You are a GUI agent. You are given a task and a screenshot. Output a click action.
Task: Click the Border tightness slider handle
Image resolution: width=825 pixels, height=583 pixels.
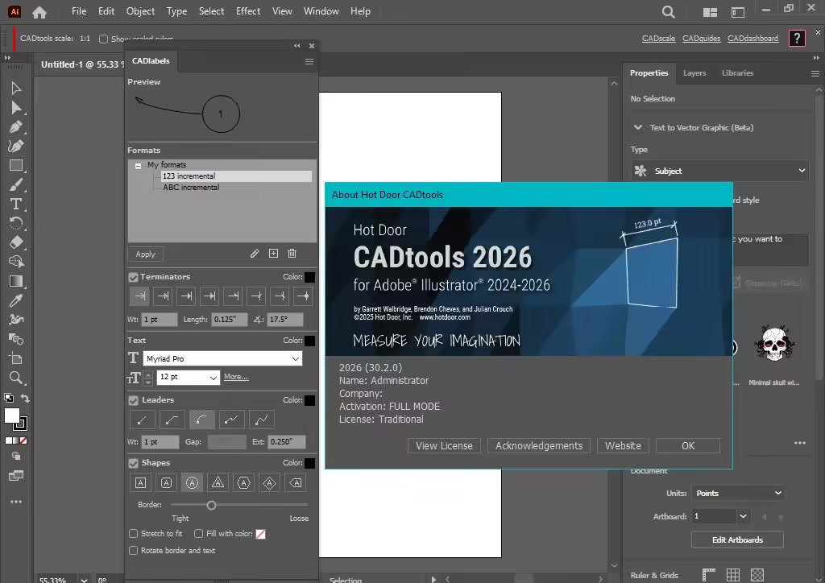tap(211, 506)
